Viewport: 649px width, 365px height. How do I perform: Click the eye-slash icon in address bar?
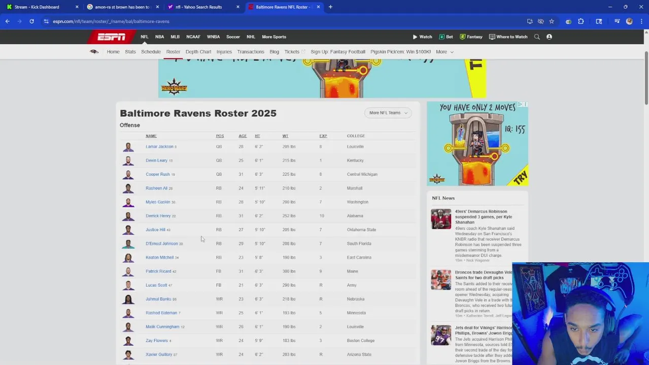[541, 21]
